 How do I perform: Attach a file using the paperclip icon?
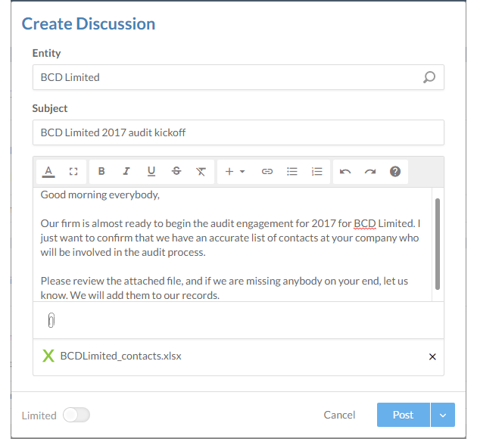coord(51,320)
